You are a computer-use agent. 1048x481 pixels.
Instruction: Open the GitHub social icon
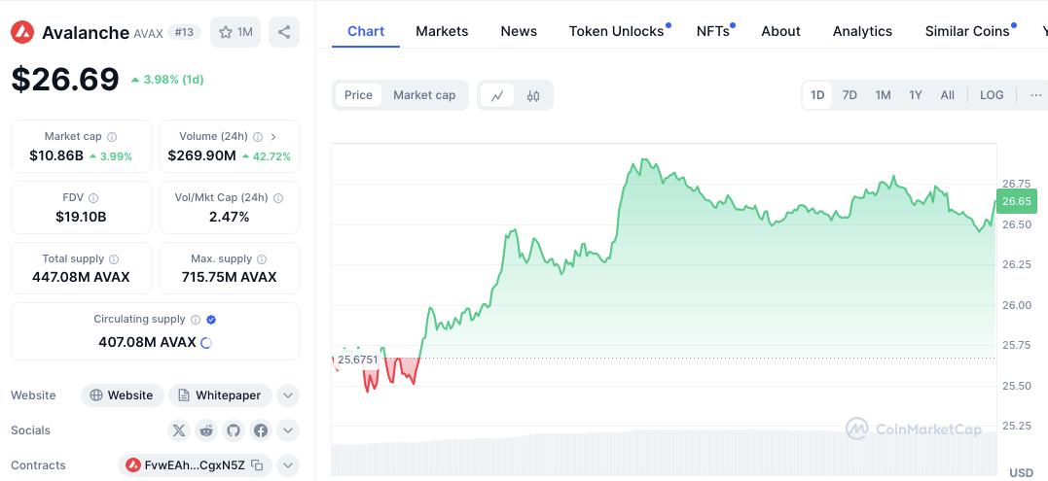(234, 430)
